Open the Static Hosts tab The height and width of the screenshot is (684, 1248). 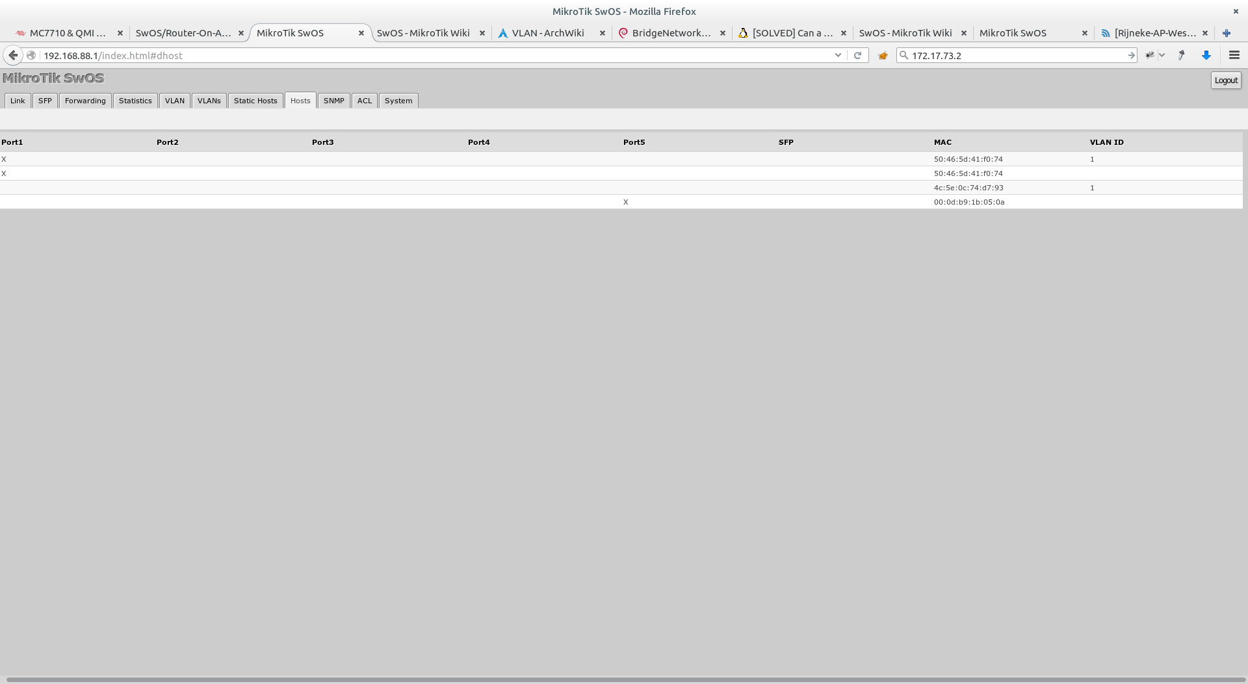255,101
